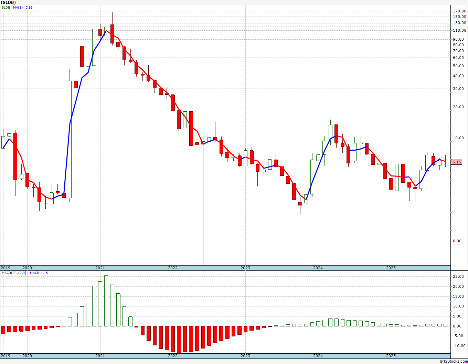Click the 5.93 moving average value

pyautogui.click(x=29, y=7)
